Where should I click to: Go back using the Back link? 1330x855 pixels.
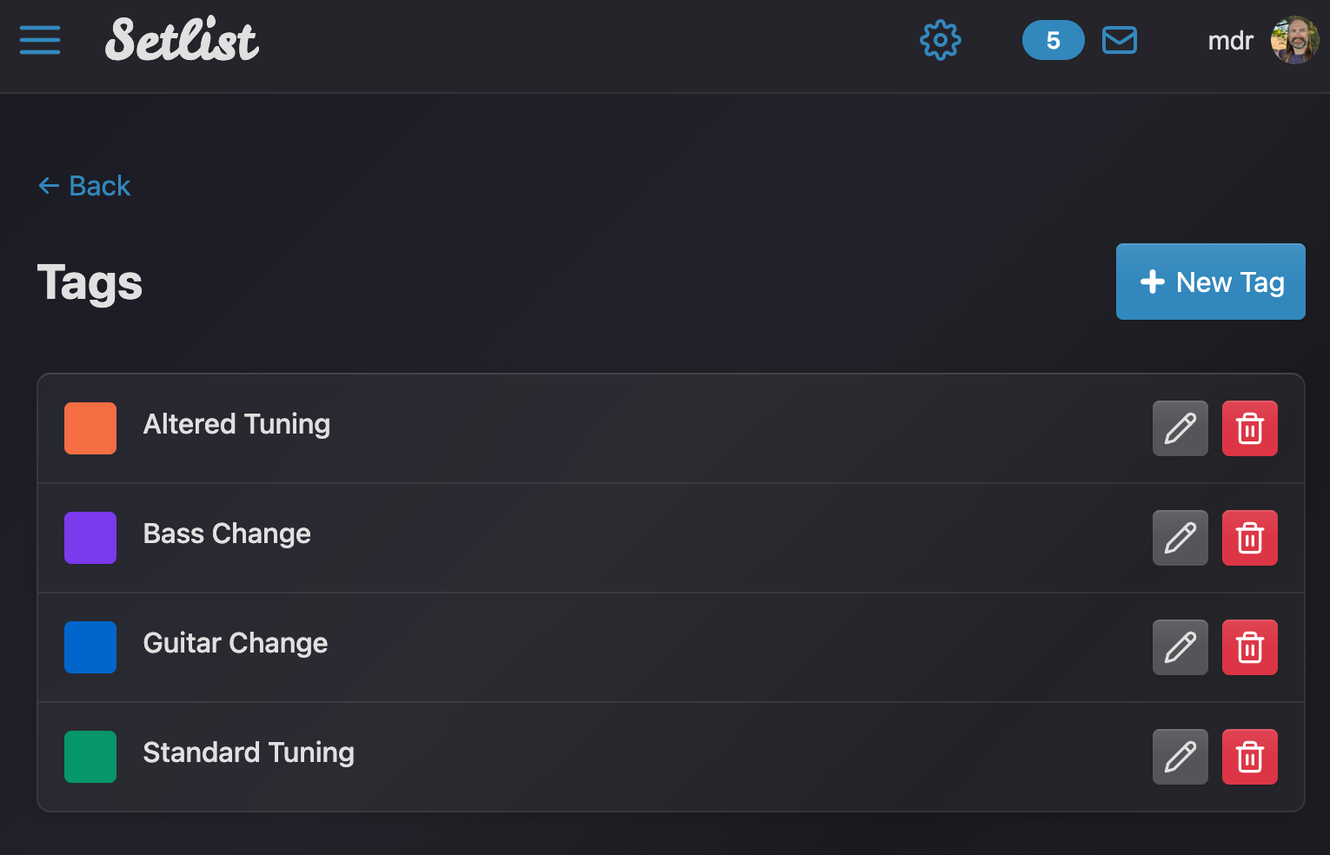pyautogui.click(x=84, y=186)
